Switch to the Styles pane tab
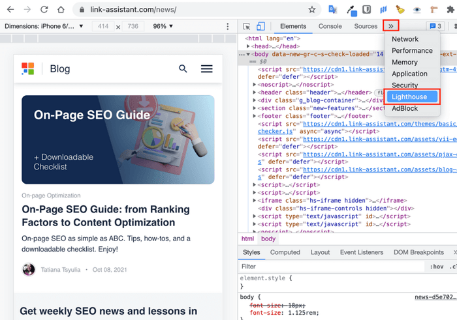457x320 pixels. pyautogui.click(x=251, y=252)
